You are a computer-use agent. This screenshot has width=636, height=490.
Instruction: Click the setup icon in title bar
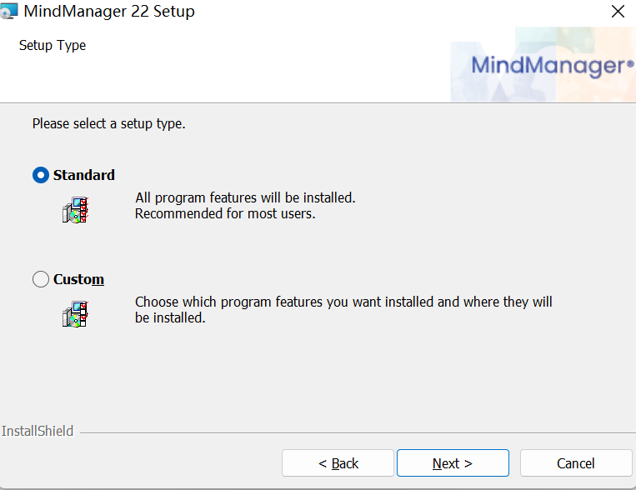9,12
